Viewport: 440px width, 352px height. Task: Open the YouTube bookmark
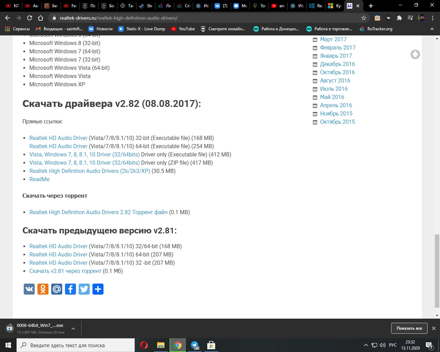[183, 29]
